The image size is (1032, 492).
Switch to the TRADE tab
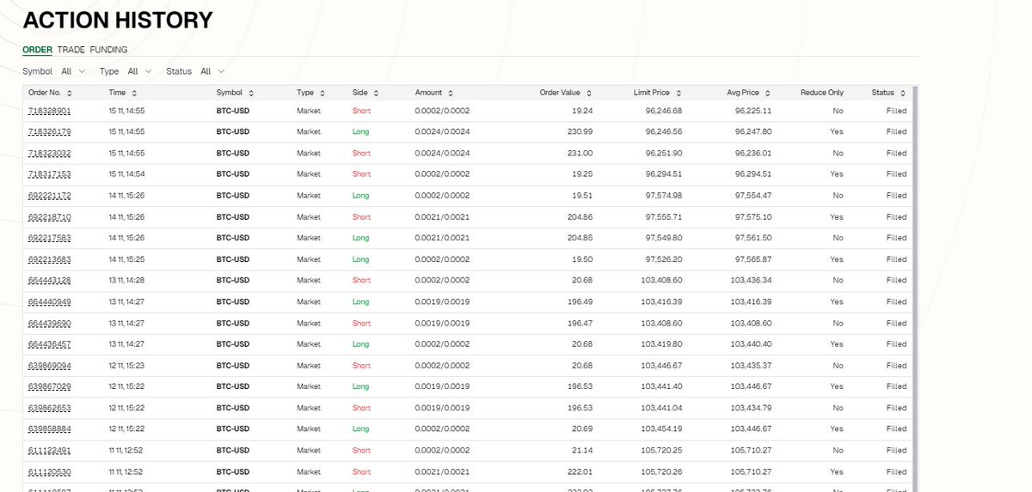coord(71,50)
